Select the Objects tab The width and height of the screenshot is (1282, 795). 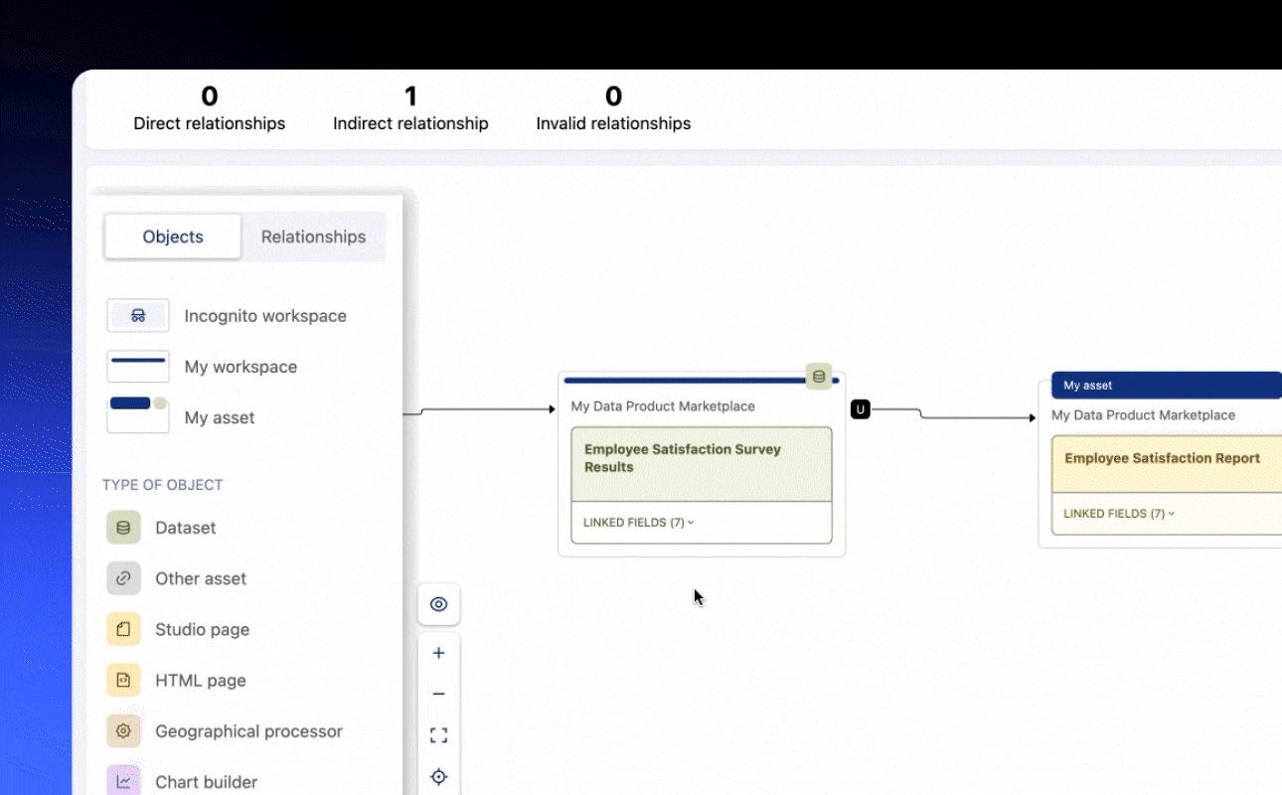[x=173, y=237]
